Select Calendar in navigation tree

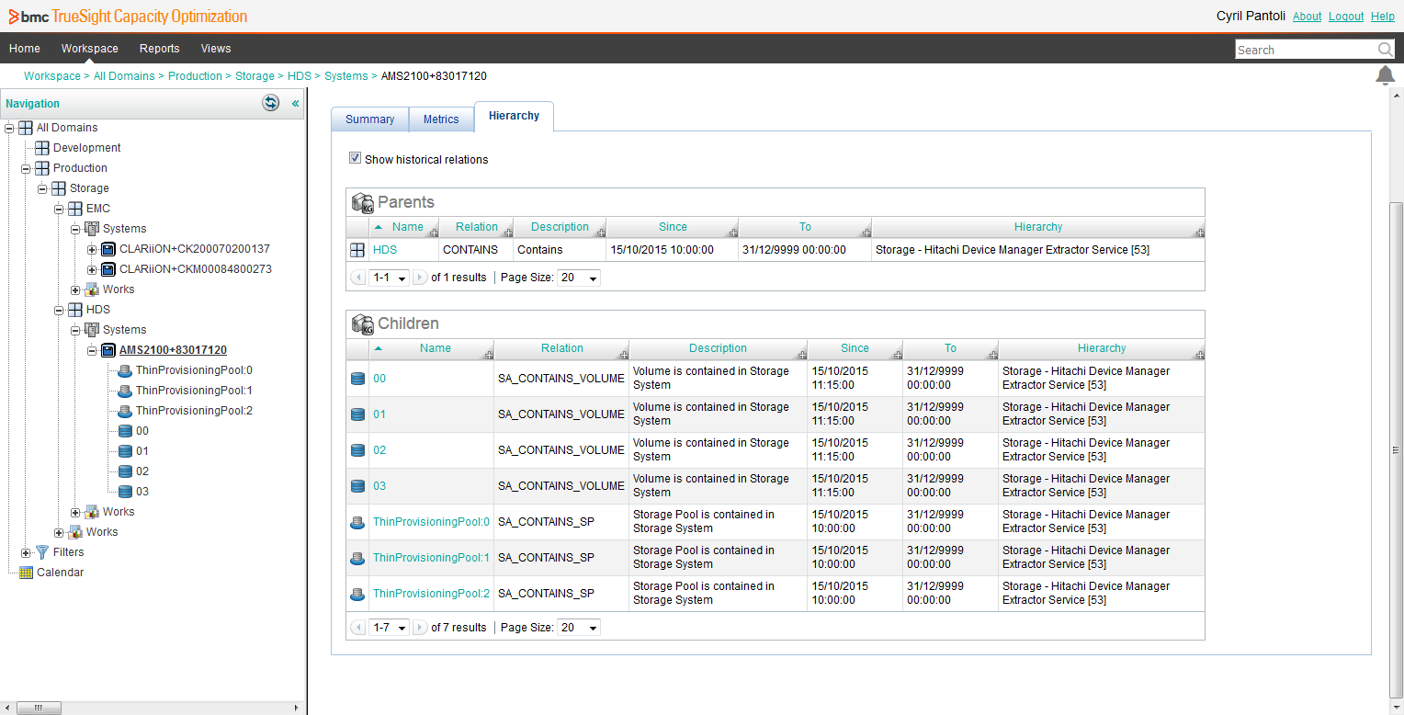(x=60, y=573)
